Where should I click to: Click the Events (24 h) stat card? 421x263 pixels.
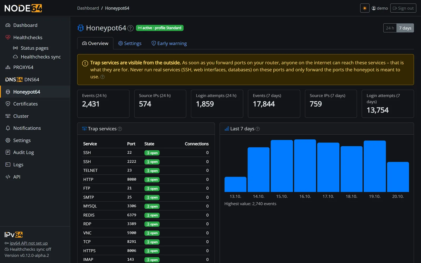click(103, 104)
